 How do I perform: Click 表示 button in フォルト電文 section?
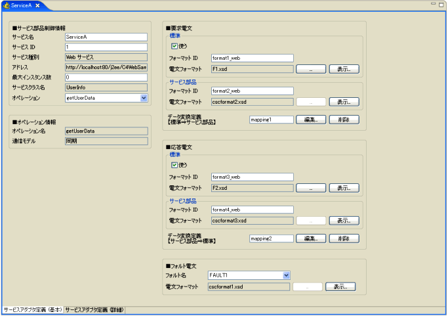[340, 286]
